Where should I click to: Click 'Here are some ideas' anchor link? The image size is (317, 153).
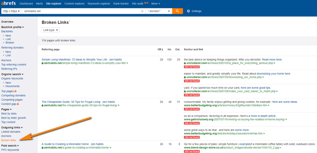pyautogui.click(x=285, y=102)
